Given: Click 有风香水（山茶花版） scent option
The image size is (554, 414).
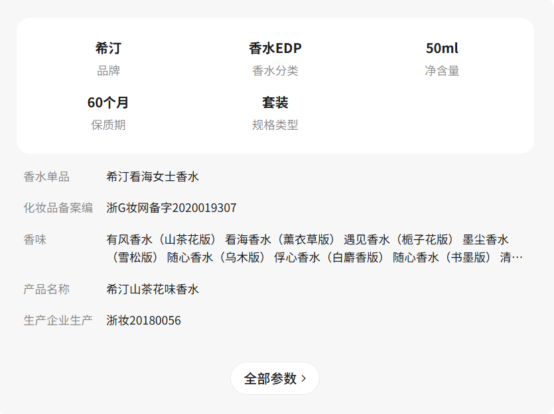Looking at the screenshot, I should [x=161, y=239].
